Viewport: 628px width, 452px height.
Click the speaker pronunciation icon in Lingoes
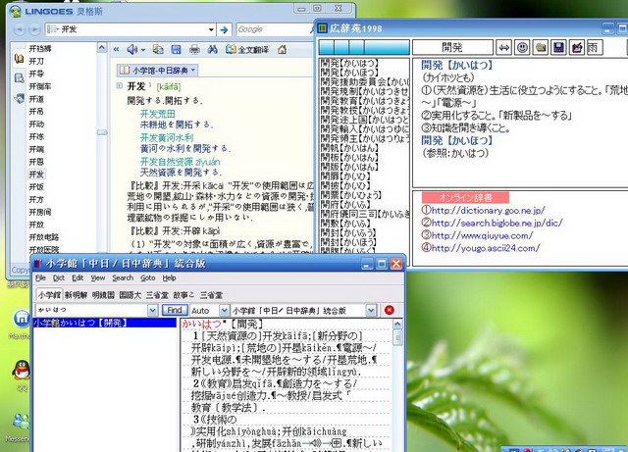click(x=132, y=49)
